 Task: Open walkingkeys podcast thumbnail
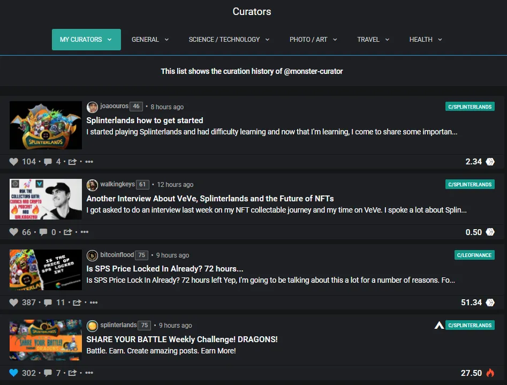click(x=46, y=199)
